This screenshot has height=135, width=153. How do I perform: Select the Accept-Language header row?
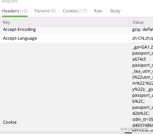(76, 38)
